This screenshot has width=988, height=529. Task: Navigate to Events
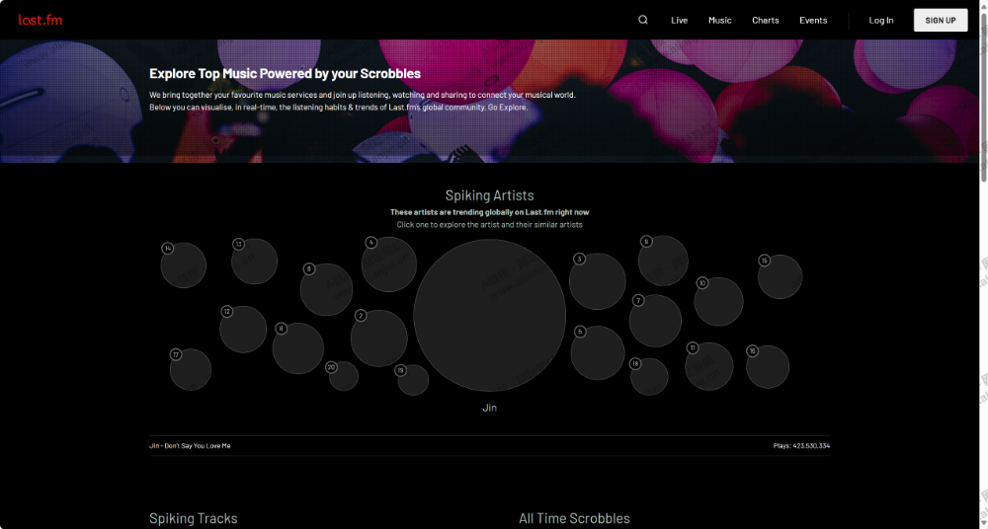point(813,20)
